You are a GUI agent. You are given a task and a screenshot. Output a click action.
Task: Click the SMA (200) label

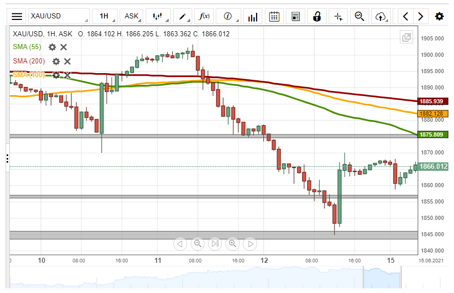[x=29, y=61]
